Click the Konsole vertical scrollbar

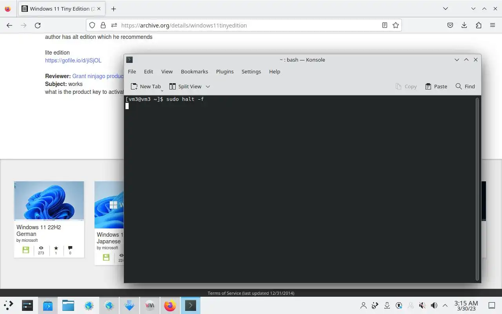coord(477,188)
